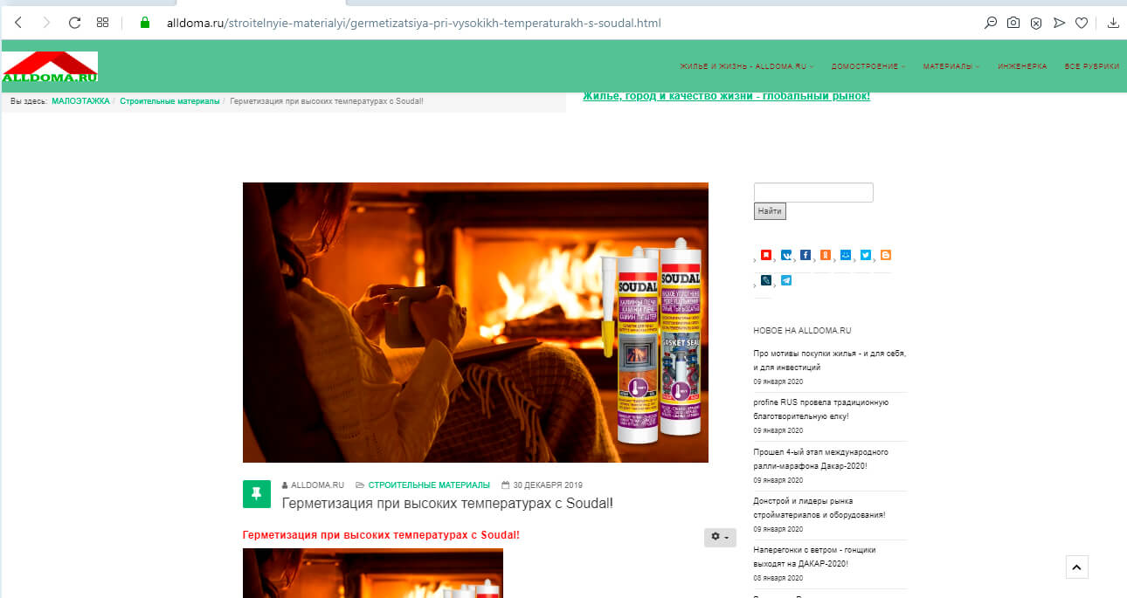Viewport: 1127px width, 598px height.
Task: Click the НОВОЕ НА ALLDOMA.RU sidebar heading
Action: point(802,331)
